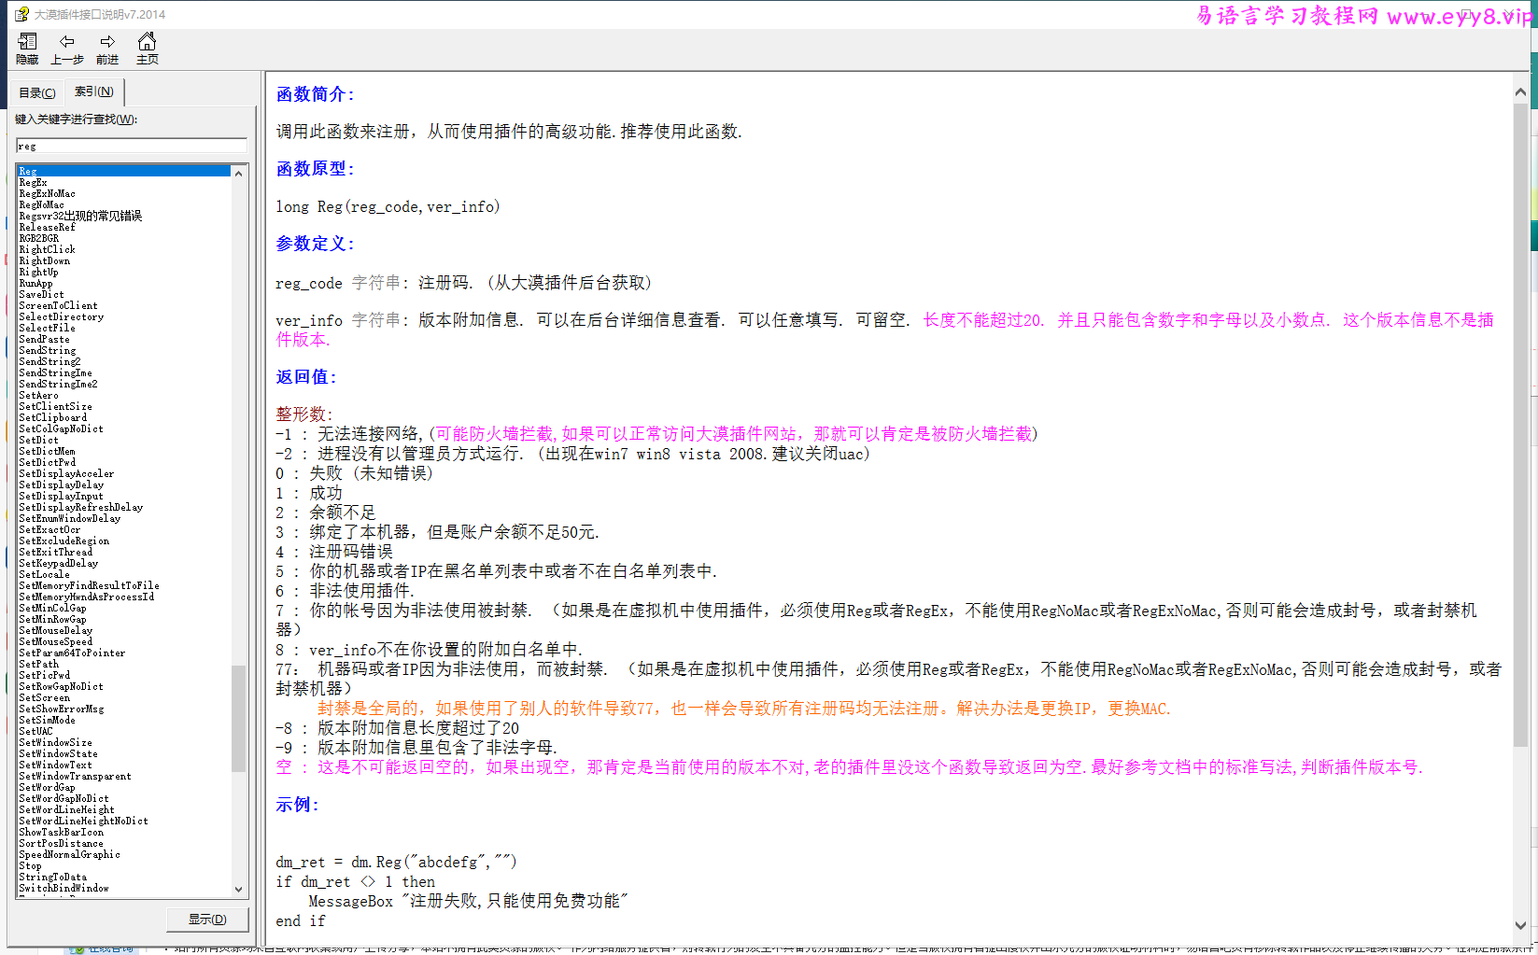
Task: Select RegExNoMac in the index list
Action: (x=47, y=193)
